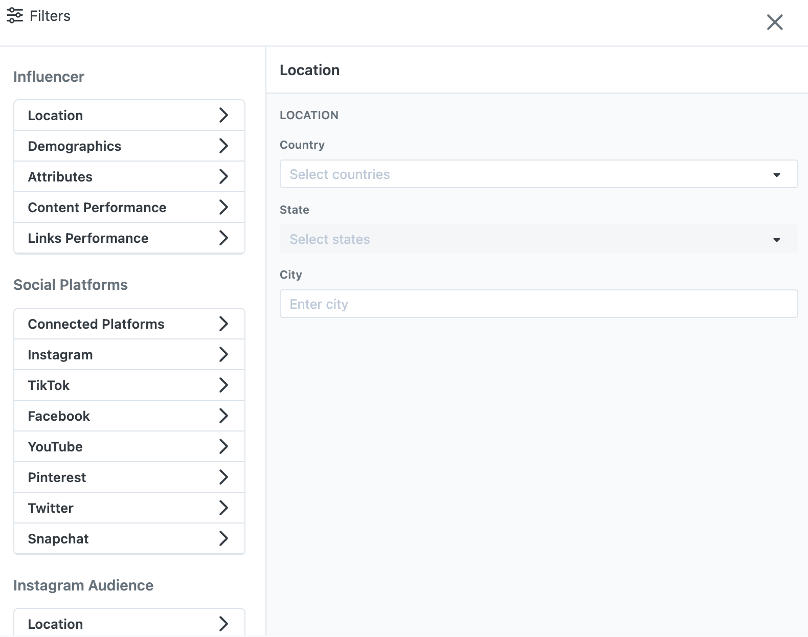Show Pinterest platform filters

coord(129,477)
